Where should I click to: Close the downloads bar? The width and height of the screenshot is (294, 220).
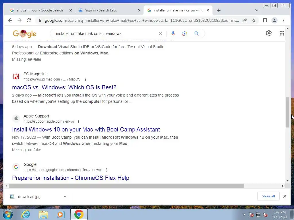coord(285,196)
